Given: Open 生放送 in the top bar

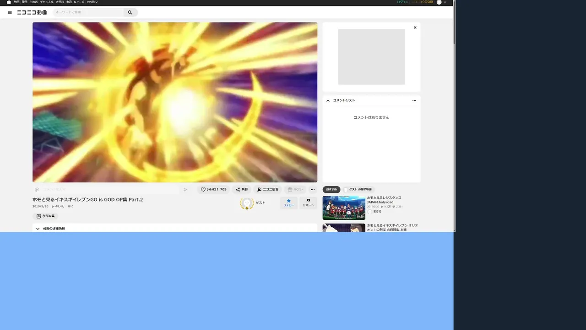Looking at the screenshot, I should [x=33, y=2].
